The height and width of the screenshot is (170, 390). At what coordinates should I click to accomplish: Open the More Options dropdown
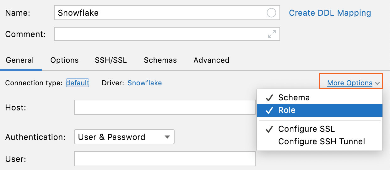(349, 83)
